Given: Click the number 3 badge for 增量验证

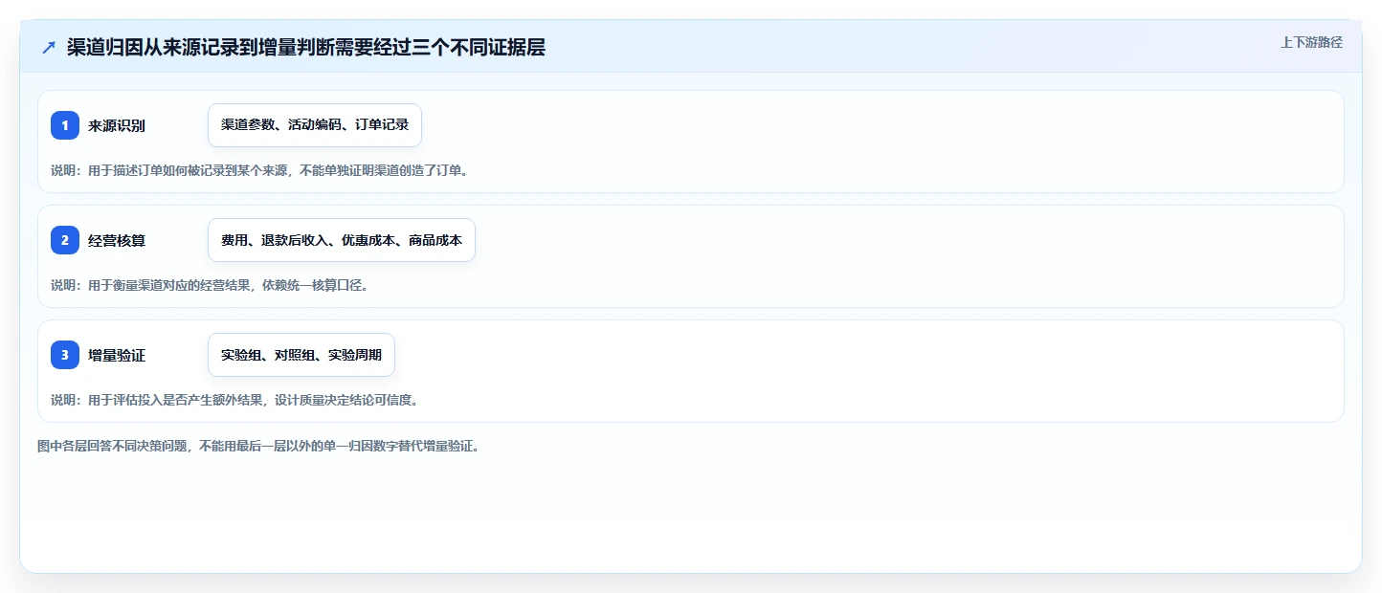Looking at the screenshot, I should click(x=65, y=355).
